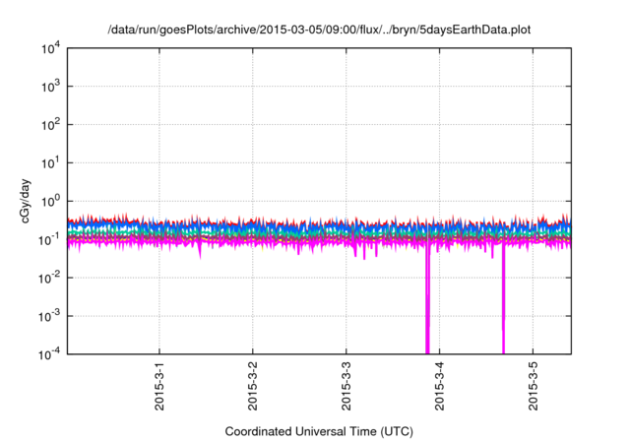Click the magenta dropout spike before 2015-3-5
This screenshot has height=441, width=630.
point(503,297)
